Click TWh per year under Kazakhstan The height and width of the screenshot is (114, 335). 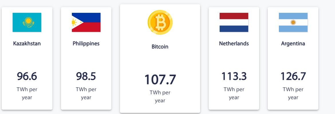(x=27, y=93)
